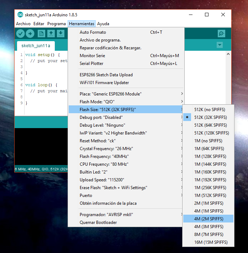
Task: Click the Arduino logo in title bar
Action: (20, 15)
